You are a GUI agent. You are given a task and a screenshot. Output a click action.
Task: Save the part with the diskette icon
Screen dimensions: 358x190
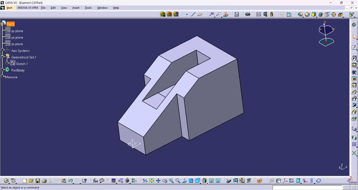(x=38, y=181)
